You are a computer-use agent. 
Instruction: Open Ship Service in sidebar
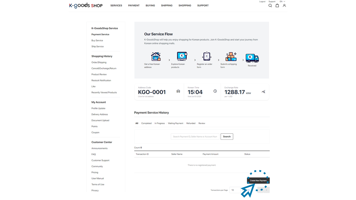[98, 46]
